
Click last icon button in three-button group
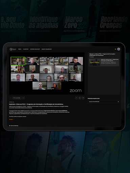[x=83, y=98]
